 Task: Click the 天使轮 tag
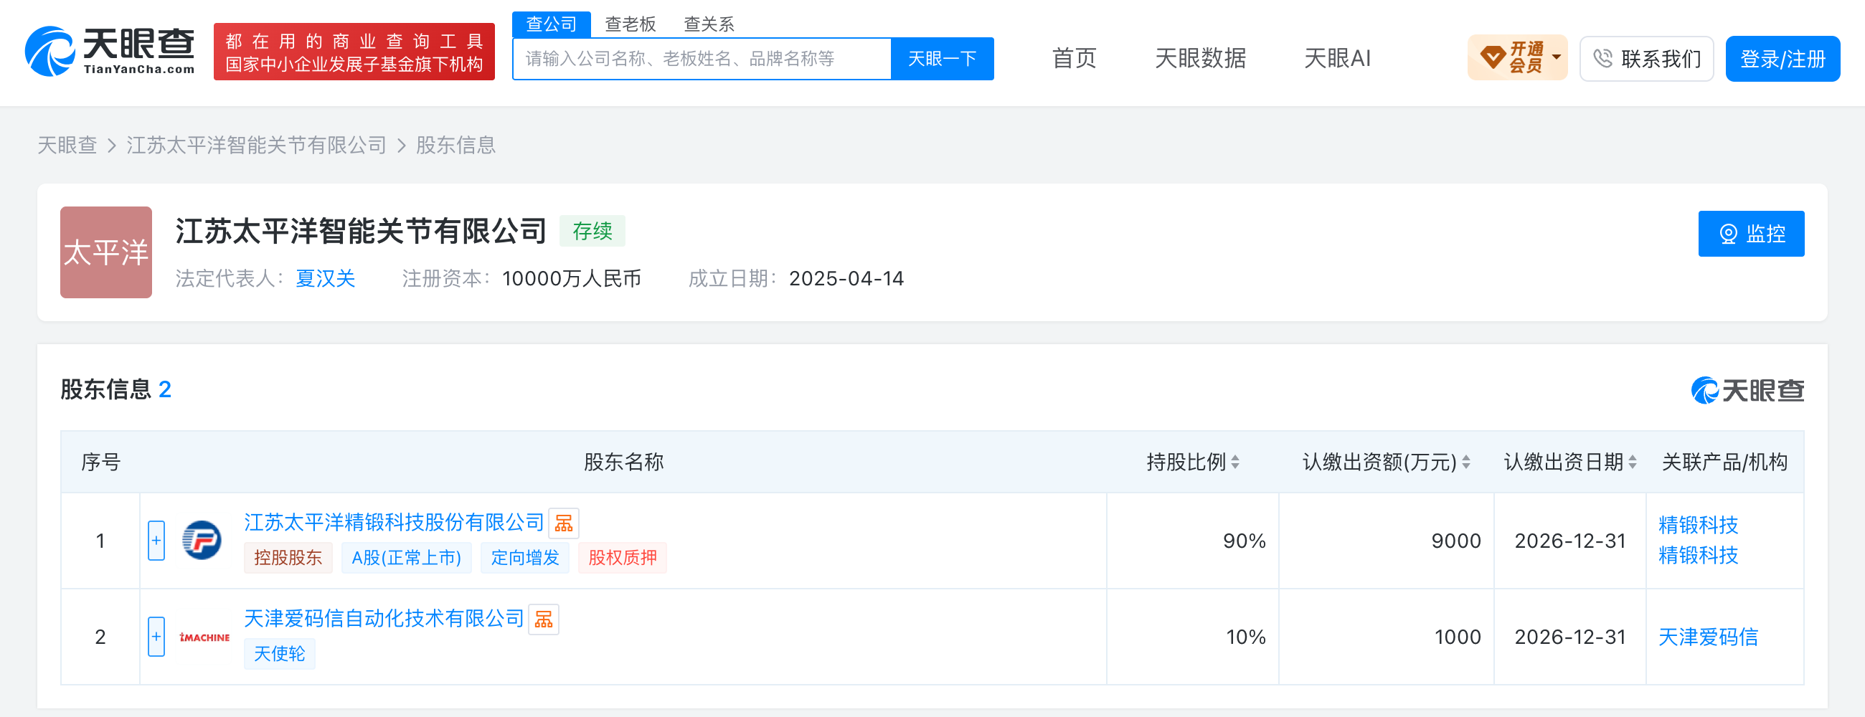pyautogui.click(x=280, y=653)
